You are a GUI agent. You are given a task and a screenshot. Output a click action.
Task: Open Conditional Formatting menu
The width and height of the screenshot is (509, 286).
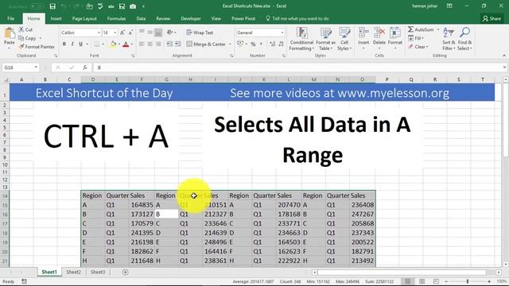301,39
